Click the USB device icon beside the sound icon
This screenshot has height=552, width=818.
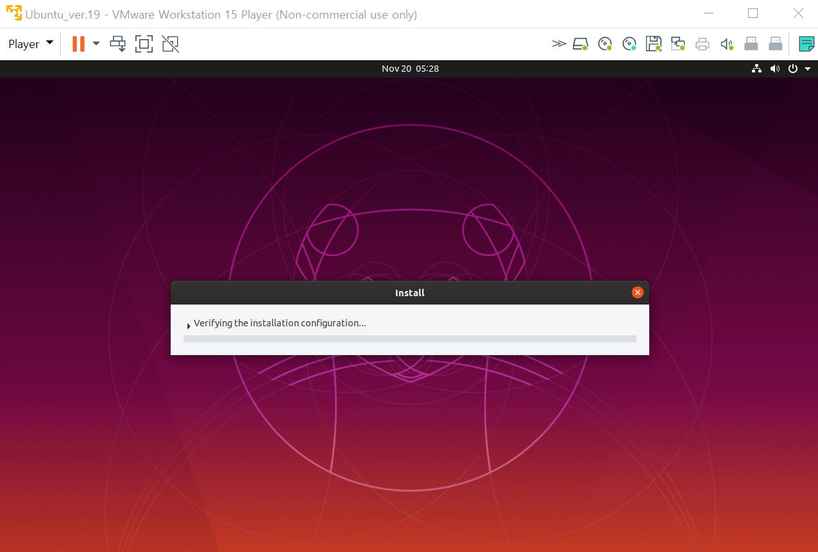[751, 44]
